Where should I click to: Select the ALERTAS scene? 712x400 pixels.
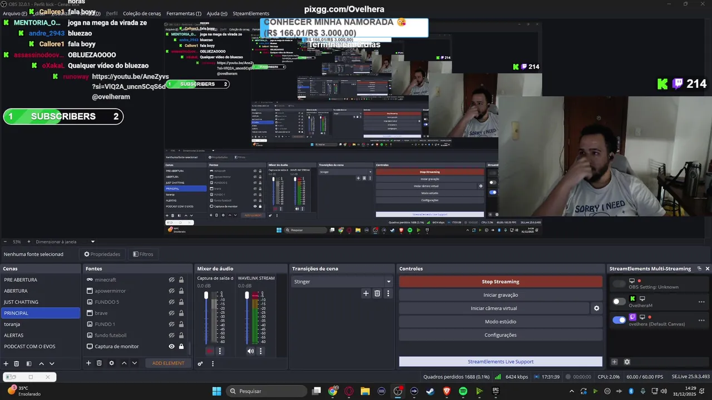pos(41,335)
